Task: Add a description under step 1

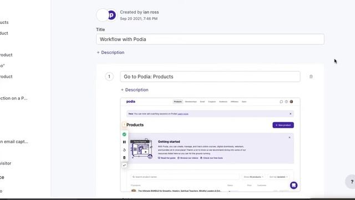Action: 134,90
